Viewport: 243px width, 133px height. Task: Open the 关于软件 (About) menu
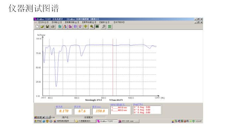pyautogui.click(x=119, y=22)
